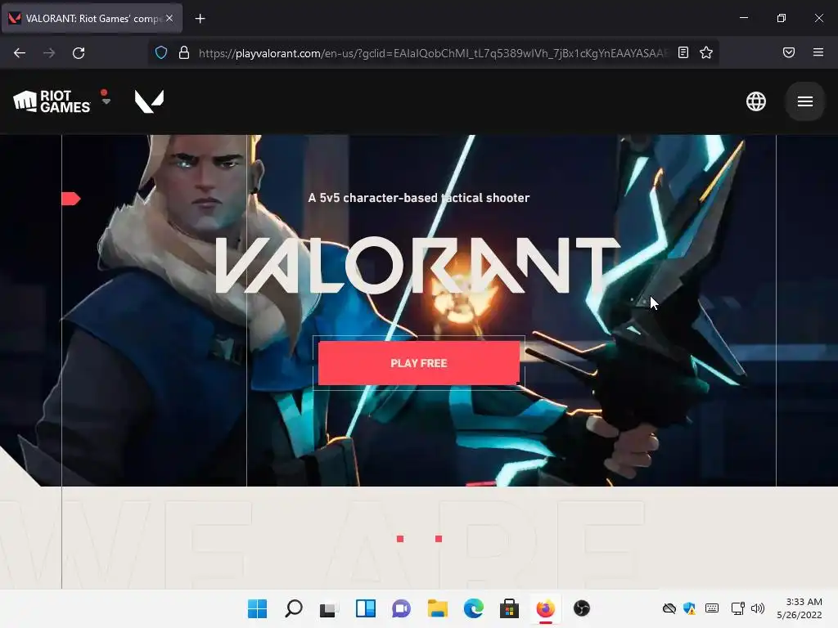838x628 pixels.
Task: Open the Save to Pocket icon
Action: (x=789, y=52)
